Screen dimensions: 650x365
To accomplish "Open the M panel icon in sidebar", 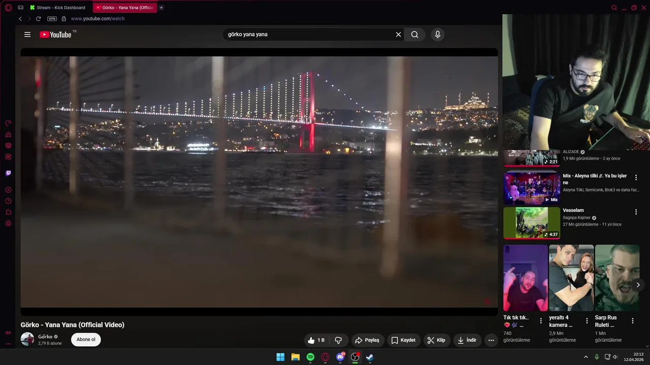I will (8, 157).
